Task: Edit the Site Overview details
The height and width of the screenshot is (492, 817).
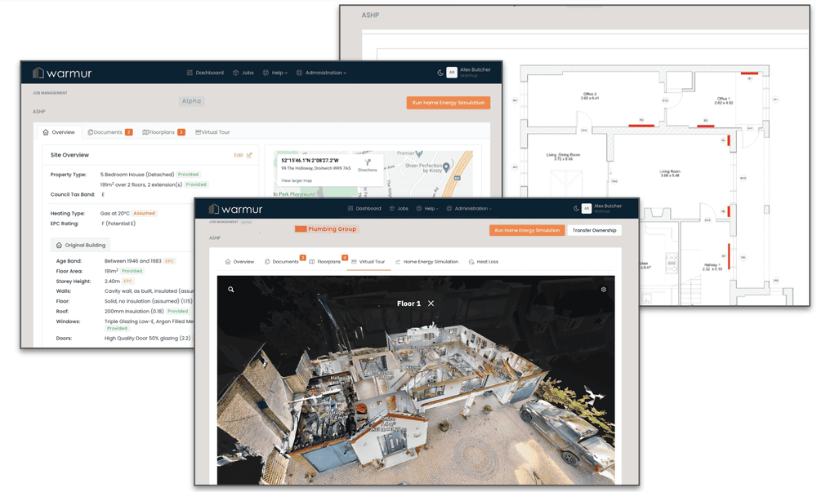Action: [x=243, y=155]
